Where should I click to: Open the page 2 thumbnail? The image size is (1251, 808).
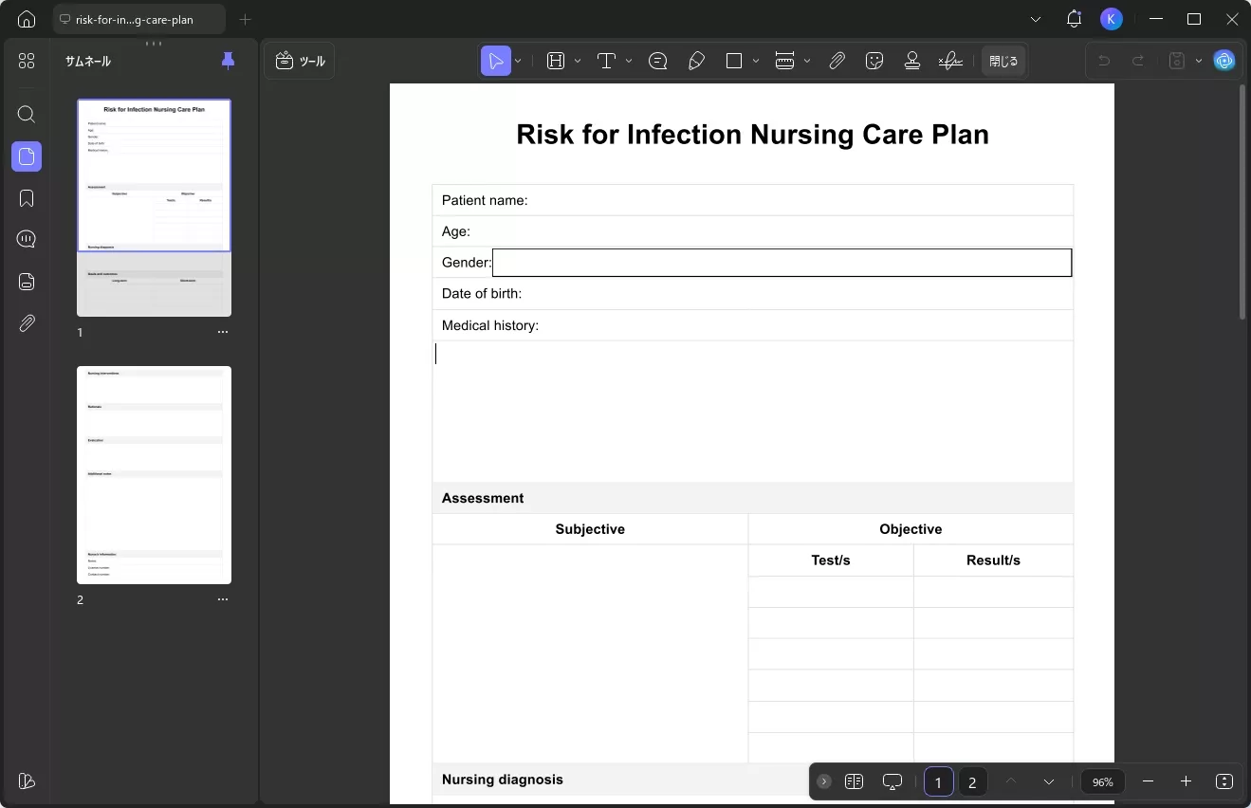[154, 475]
